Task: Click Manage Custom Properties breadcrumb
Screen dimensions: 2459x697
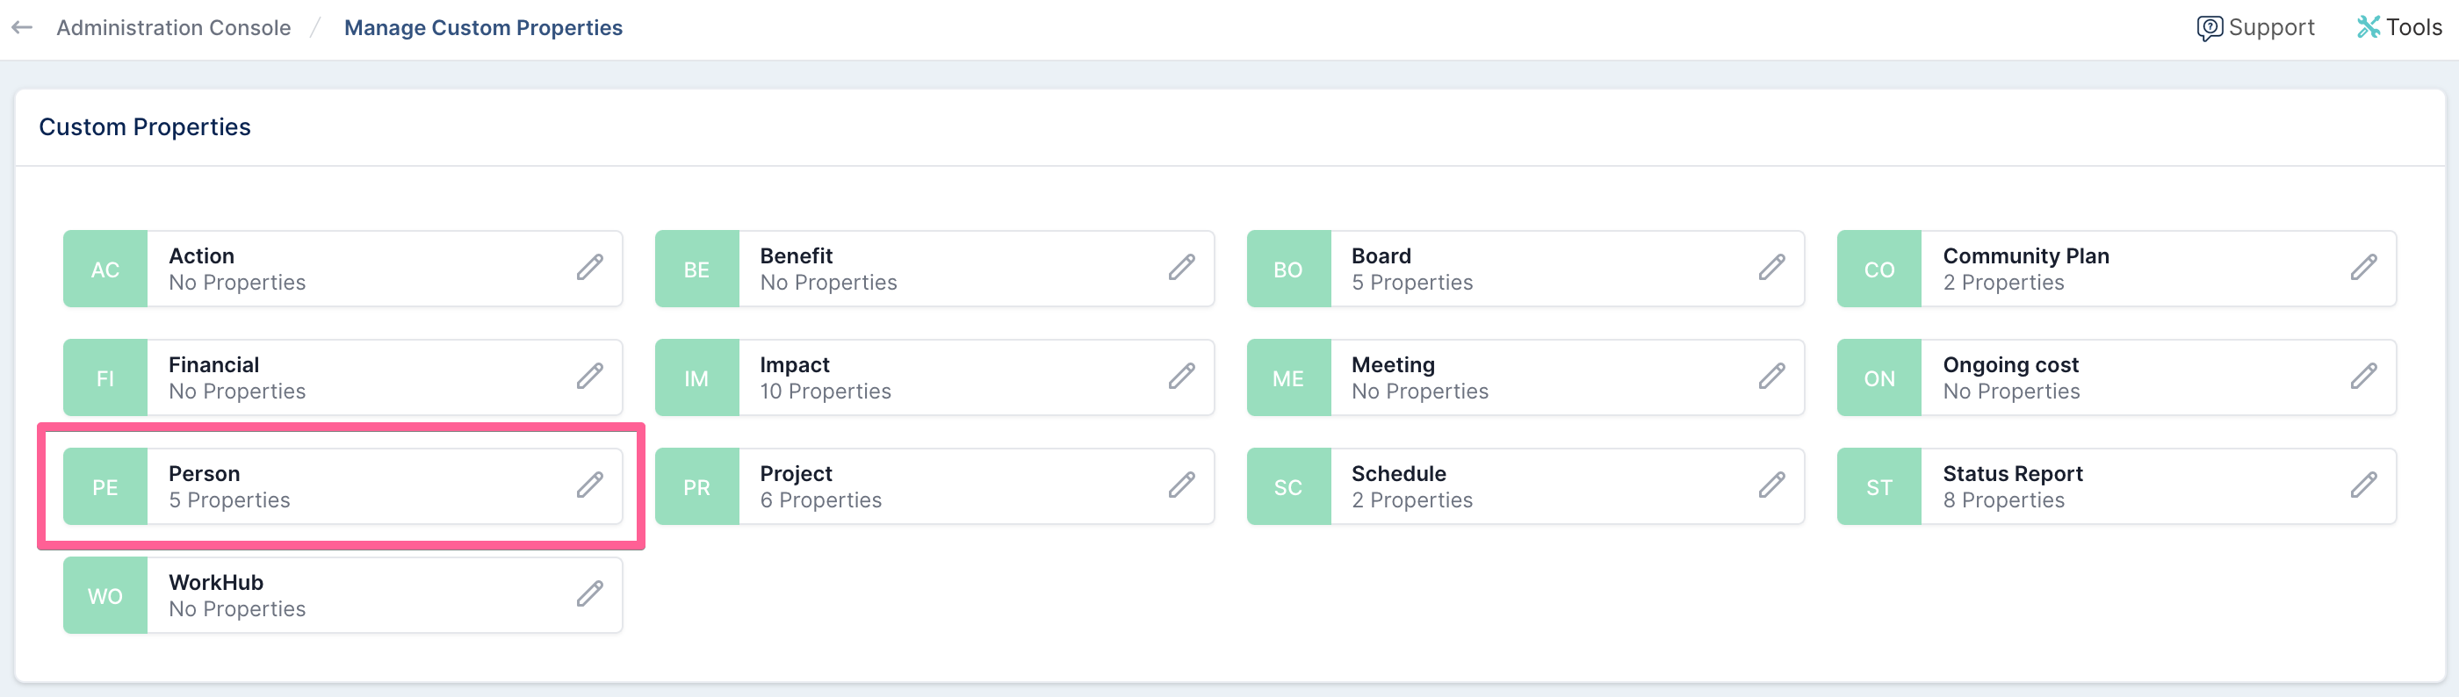Action: point(483,28)
